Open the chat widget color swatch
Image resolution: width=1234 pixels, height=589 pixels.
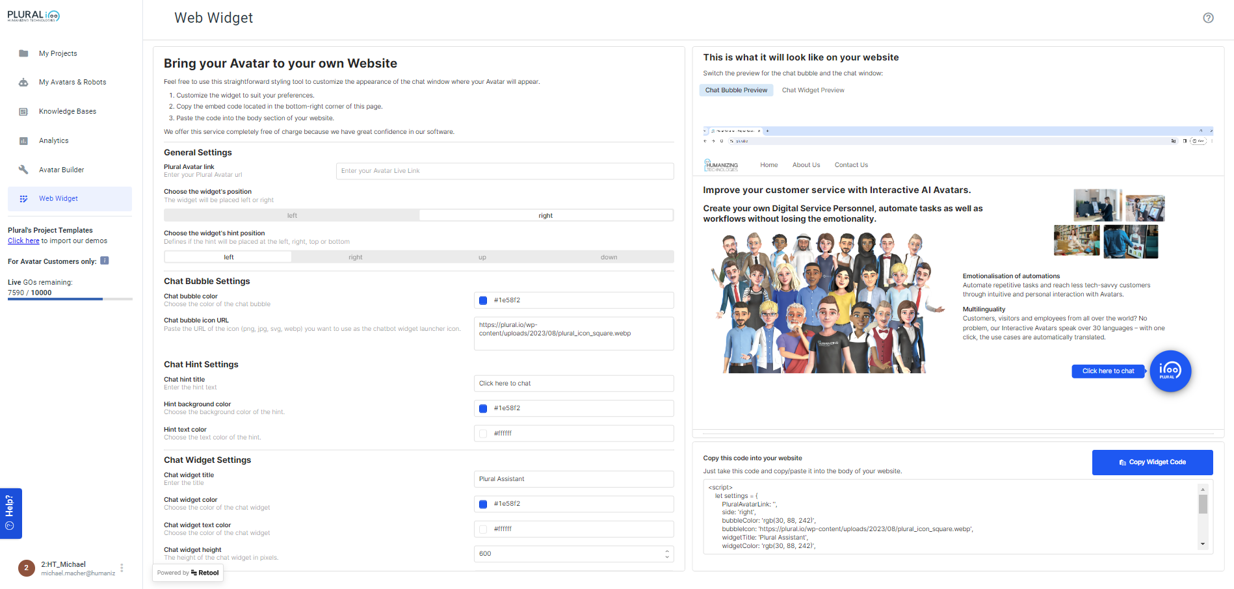(x=483, y=504)
